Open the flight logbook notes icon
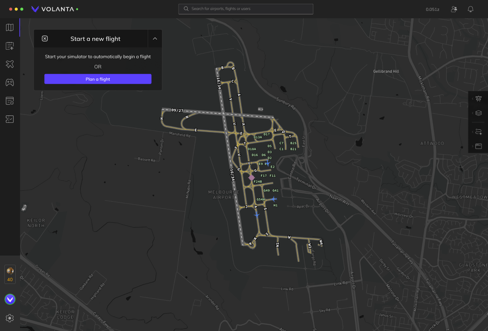The image size is (488, 331). 10,46
